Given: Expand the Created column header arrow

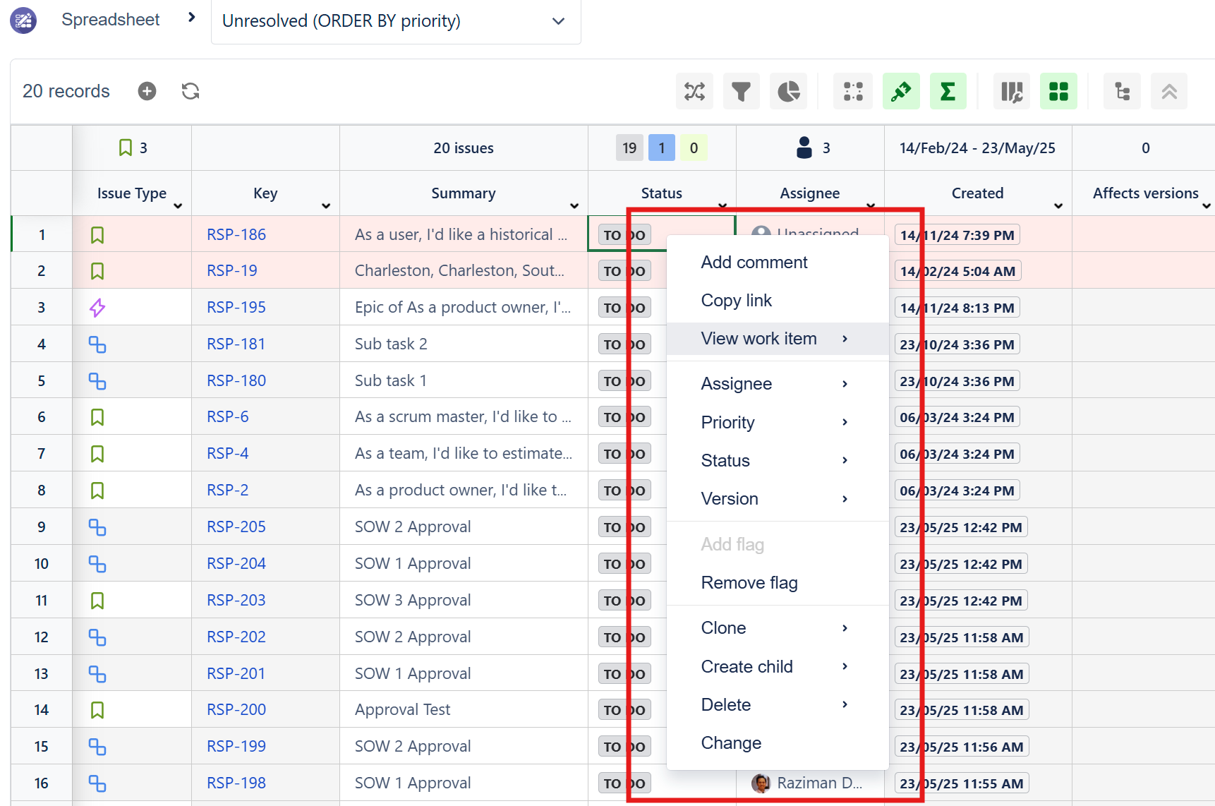Looking at the screenshot, I should pos(1058,206).
